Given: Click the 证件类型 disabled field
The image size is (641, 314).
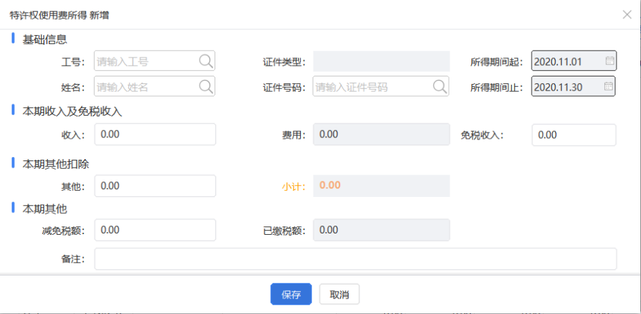Looking at the screenshot, I should pyautogui.click(x=382, y=61).
